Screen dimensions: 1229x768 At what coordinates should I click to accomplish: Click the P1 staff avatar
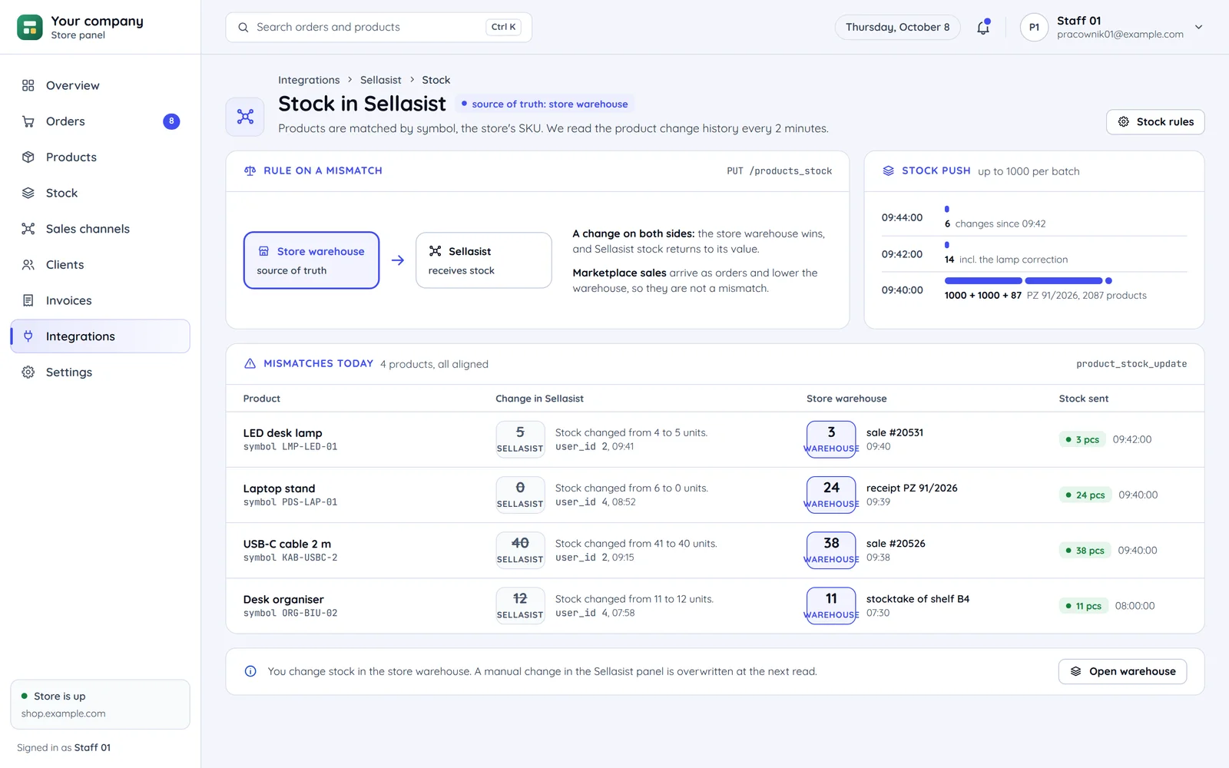click(x=1034, y=27)
